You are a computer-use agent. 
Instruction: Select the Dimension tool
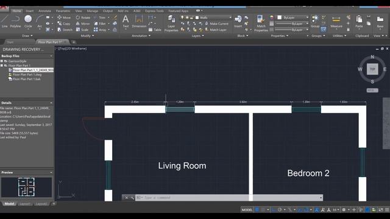139,21
